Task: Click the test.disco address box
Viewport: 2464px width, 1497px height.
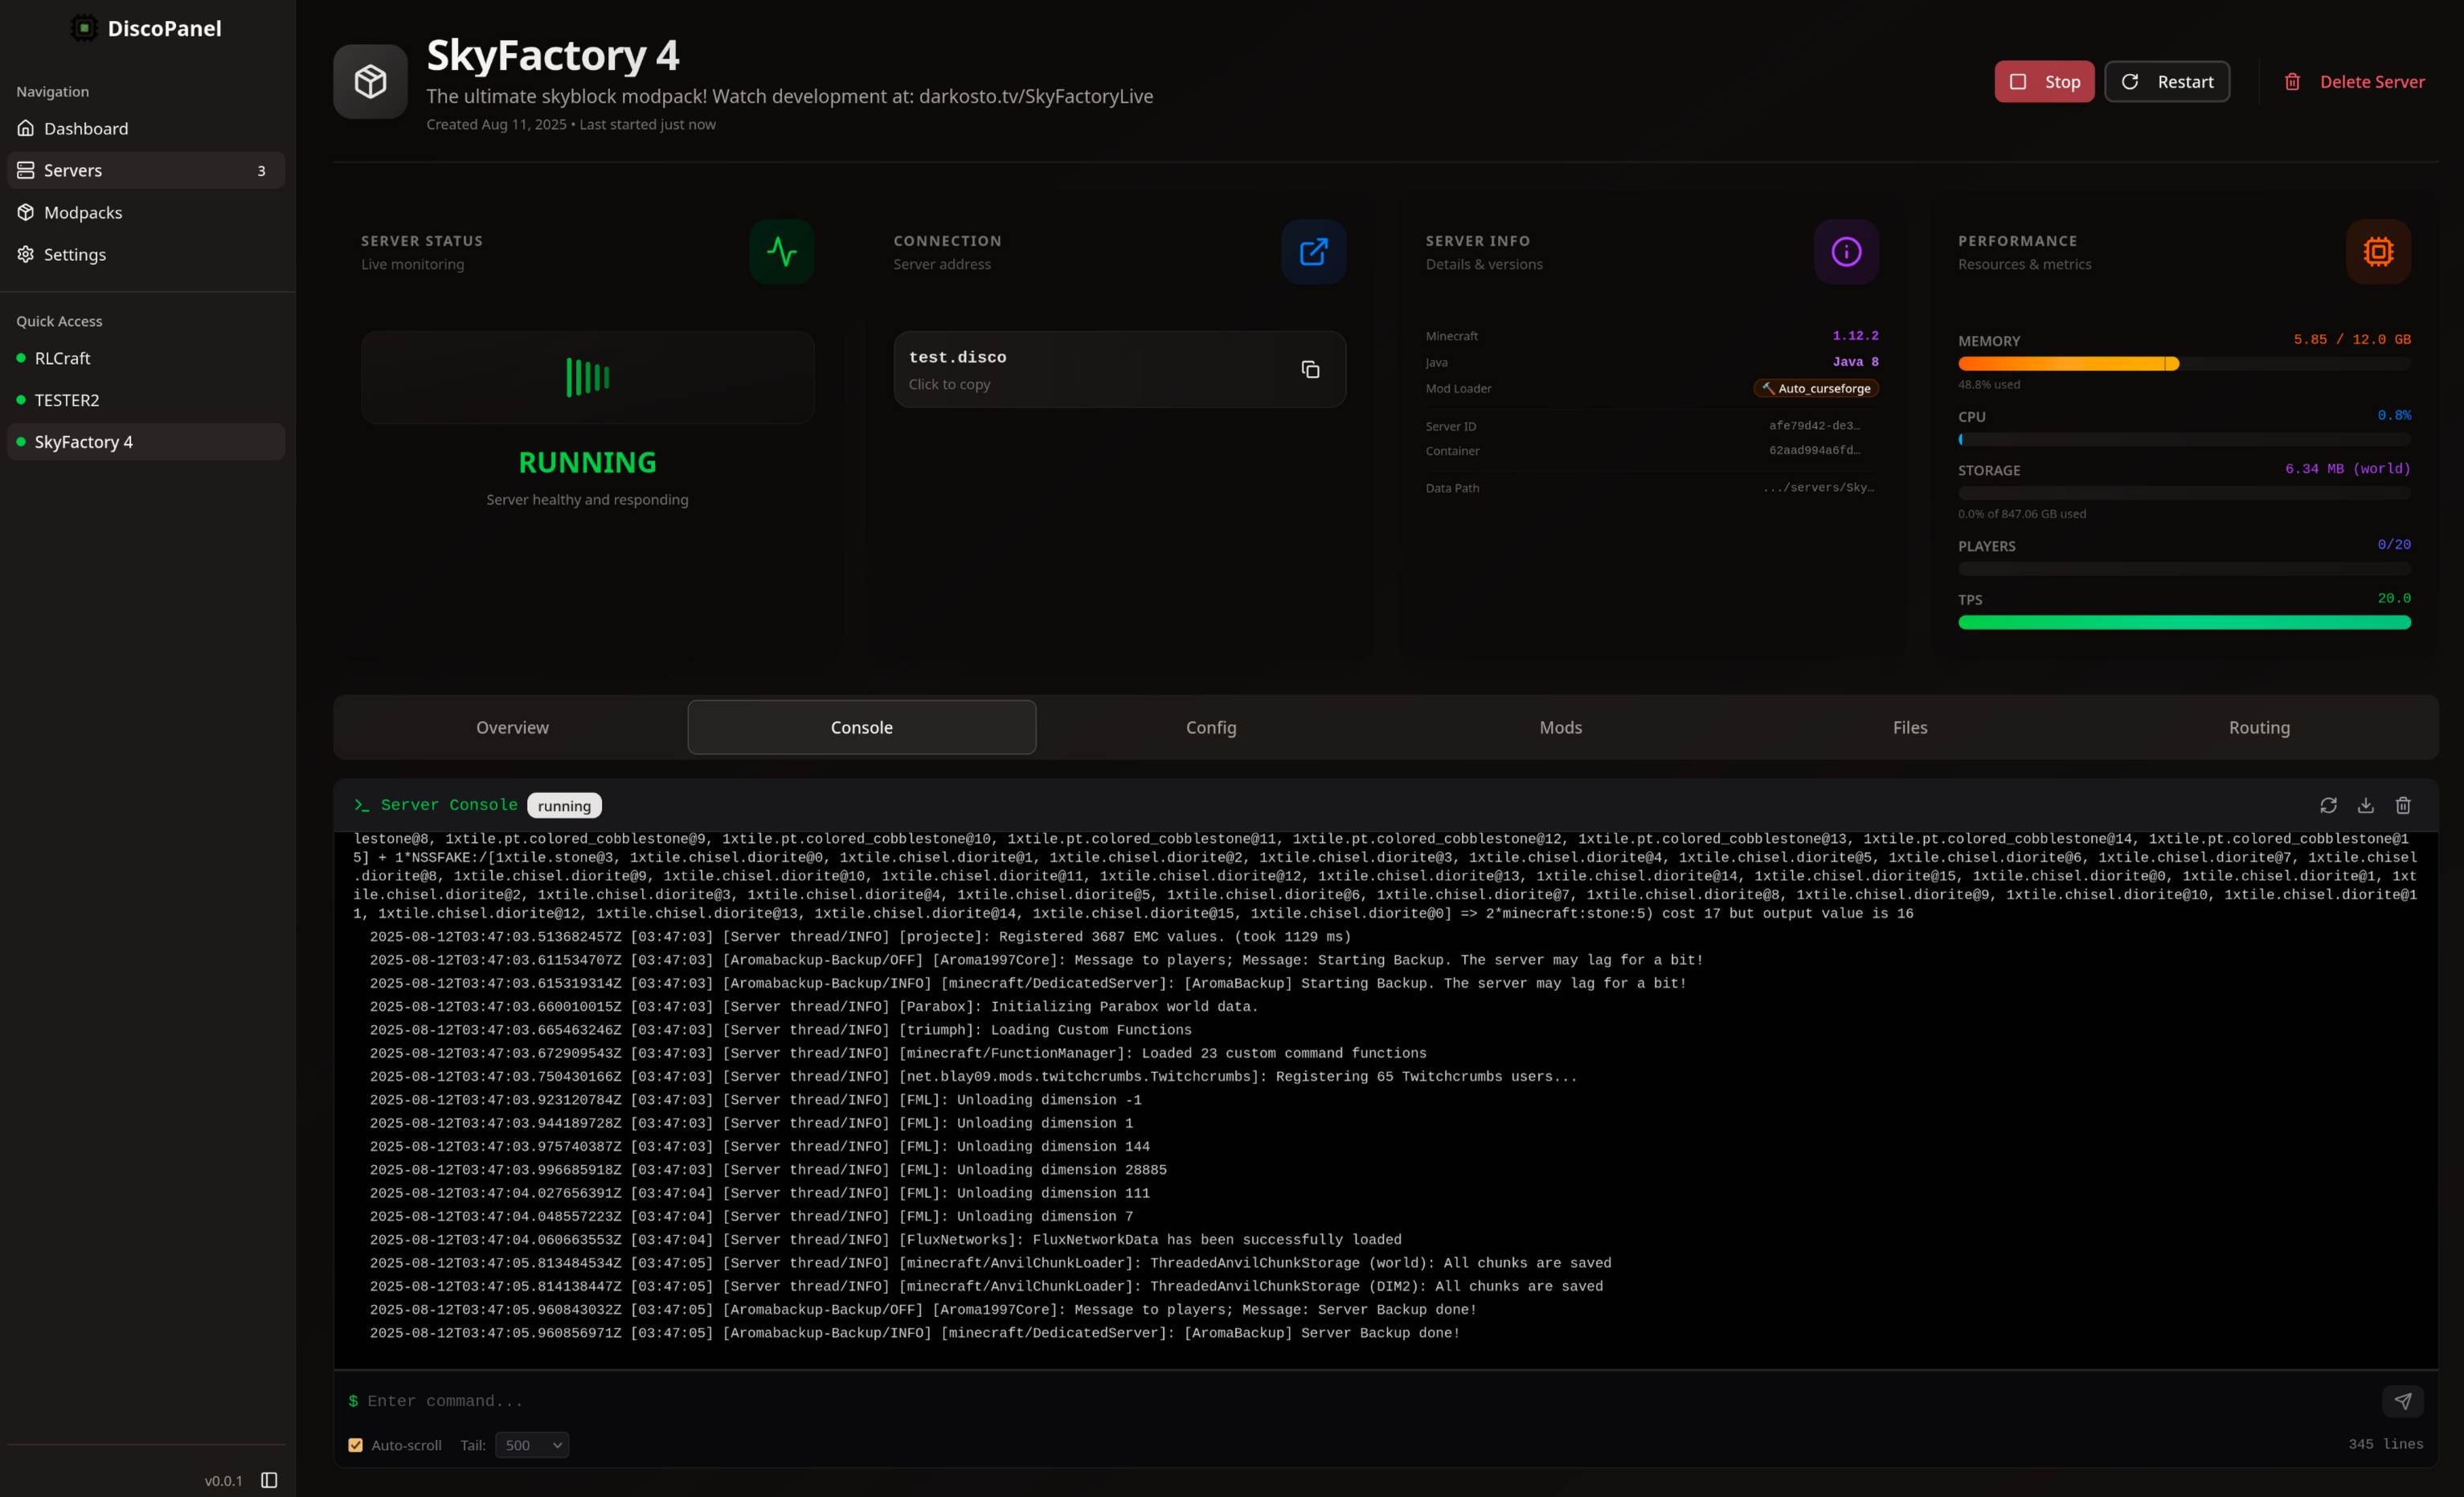Action: pyautogui.click(x=1119, y=370)
